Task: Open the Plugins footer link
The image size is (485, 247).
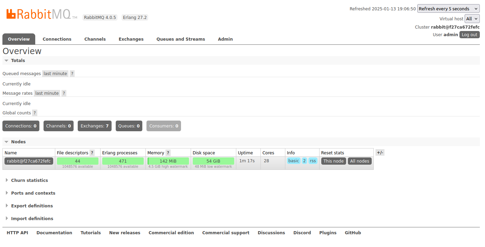Action: 328,233
